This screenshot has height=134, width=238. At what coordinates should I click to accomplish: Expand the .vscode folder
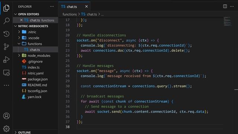coord(19,38)
